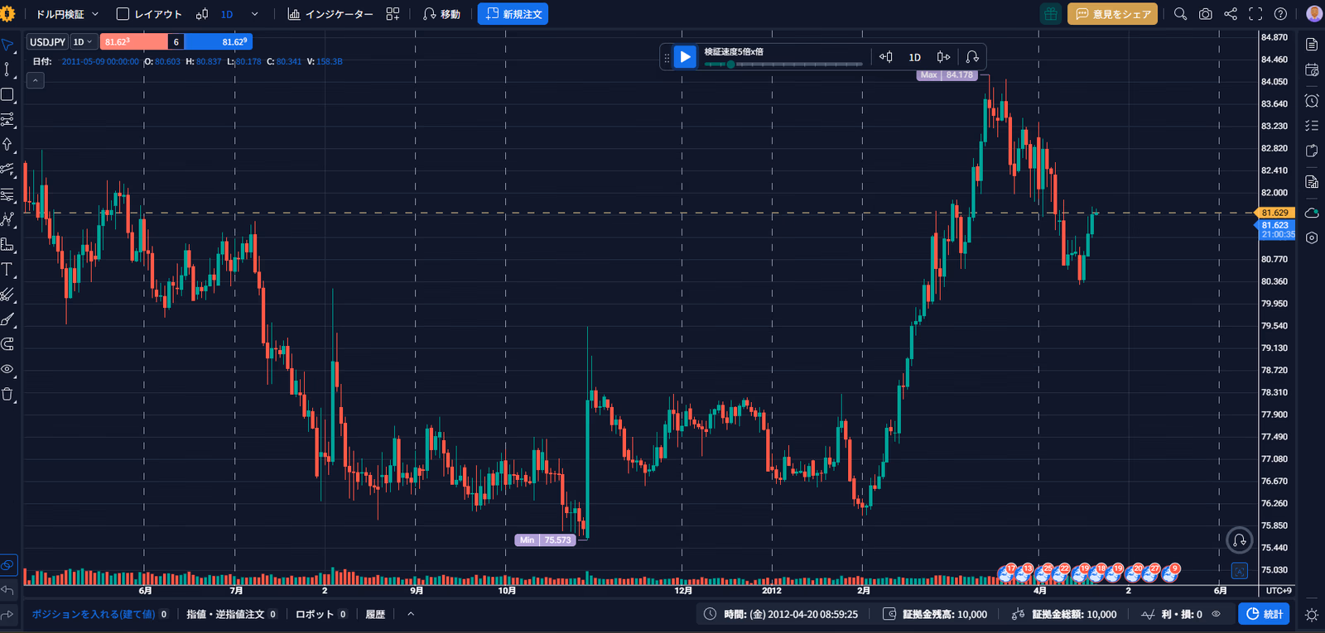Expand the bottom panel with chevron arrow
The height and width of the screenshot is (633, 1325).
pyautogui.click(x=411, y=614)
